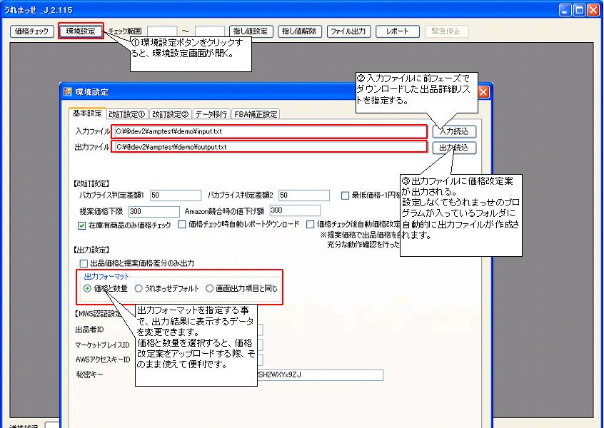The image size is (604, 428).
Task: Uncheck 在庫有商品のみ価格チェック checkbox
Action: [x=81, y=225]
